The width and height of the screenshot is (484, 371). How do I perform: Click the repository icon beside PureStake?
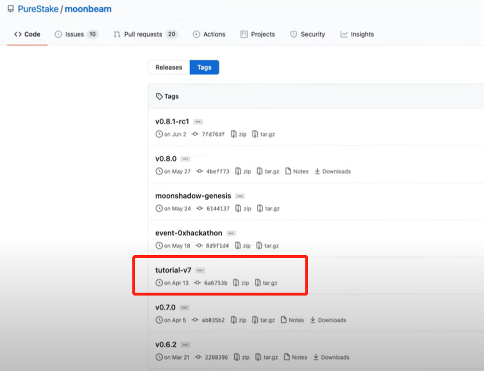pyautogui.click(x=11, y=9)
